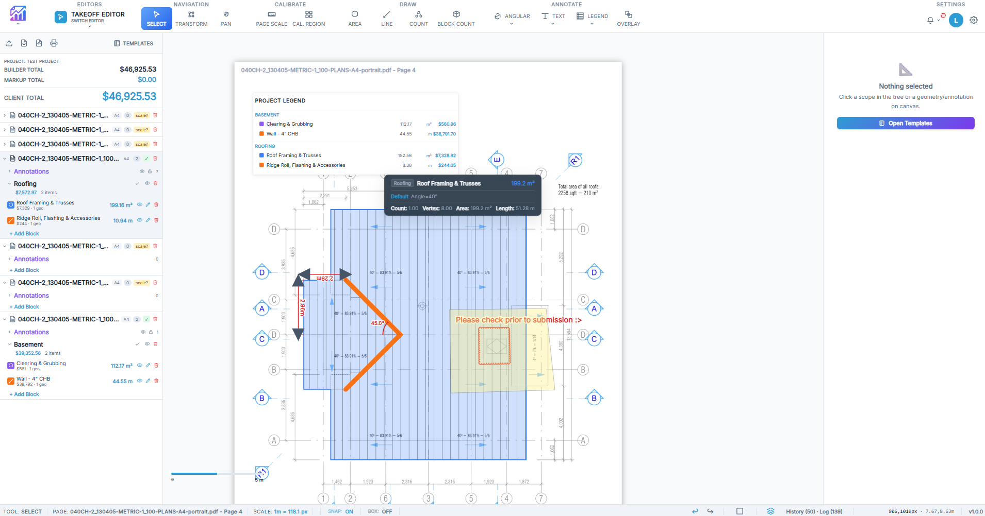985x516 pixels.
Task: Click the Open Templates button
Action: coord(905,123)
